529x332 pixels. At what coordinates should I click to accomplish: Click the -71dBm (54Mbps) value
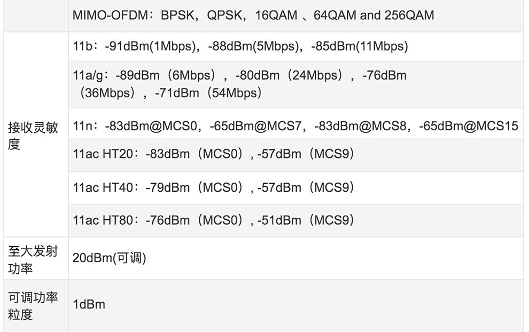(209, 93)
